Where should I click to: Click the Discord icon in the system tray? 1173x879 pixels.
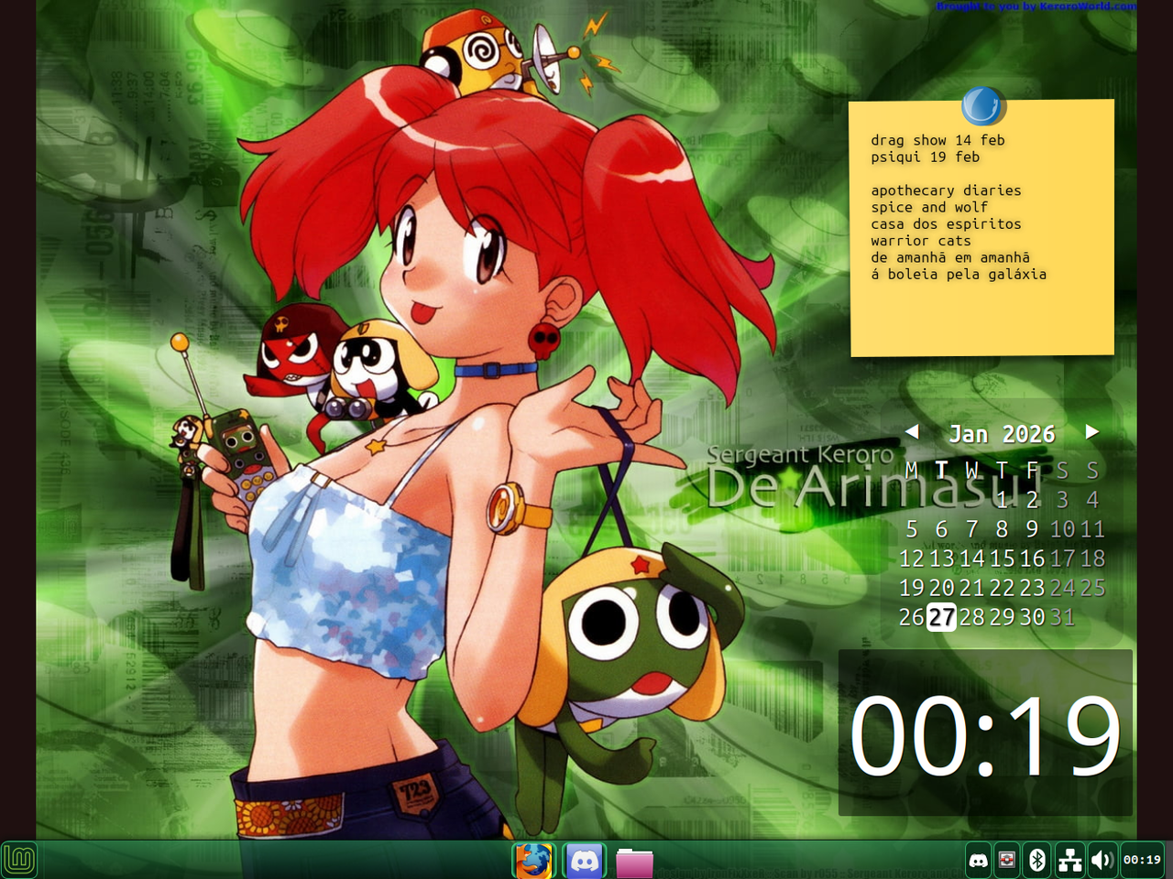point(977,860)
